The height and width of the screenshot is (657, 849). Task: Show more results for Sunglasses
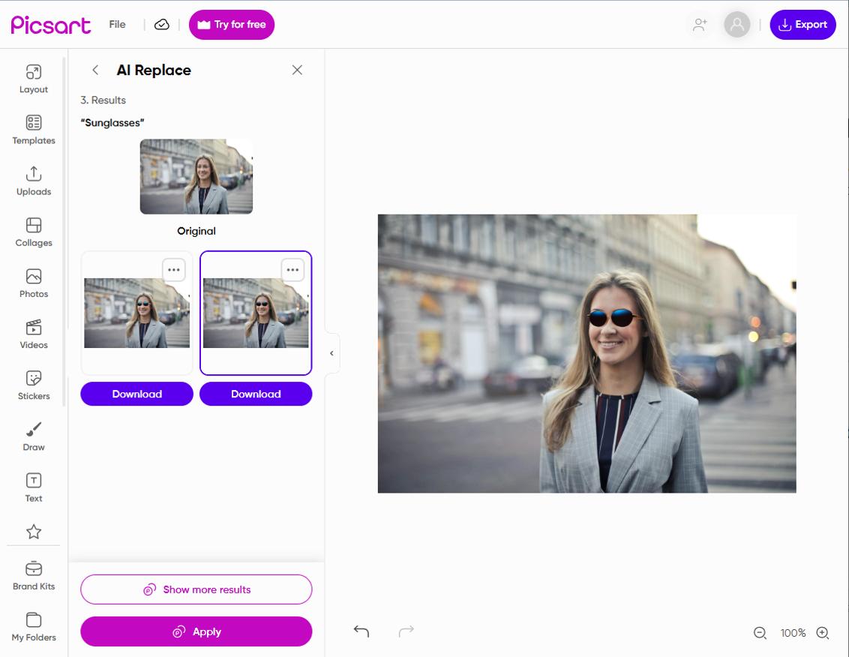pos(196,589)
